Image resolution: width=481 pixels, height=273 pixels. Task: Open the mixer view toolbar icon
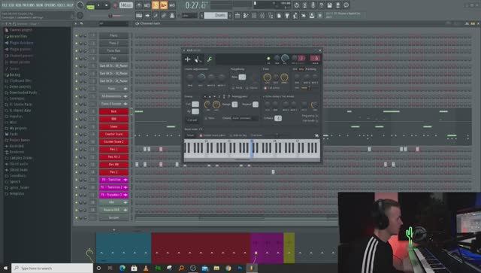[x=262, y=15]
